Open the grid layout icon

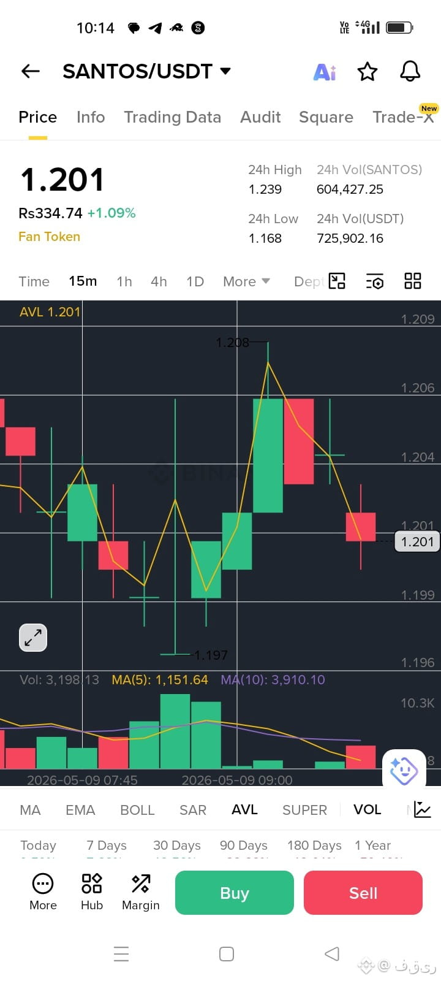click(x=413, y=281)
